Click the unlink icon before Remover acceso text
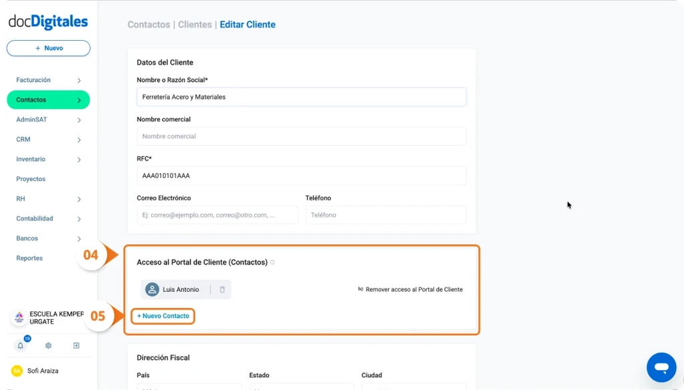 361,289
